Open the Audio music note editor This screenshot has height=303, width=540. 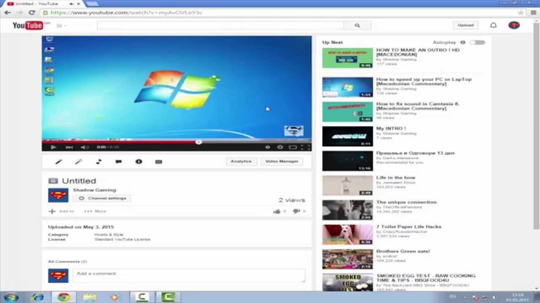[x=99, y=162]
